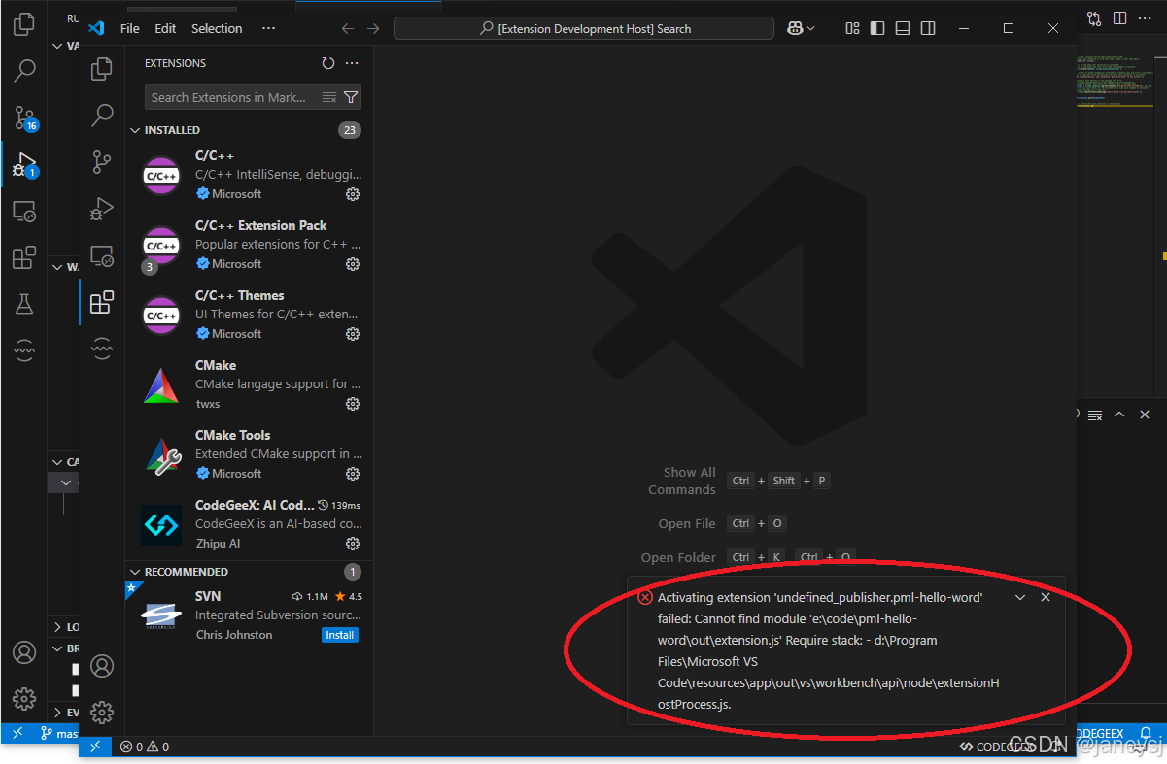Open master branch in back window status bar

(x=58, y=734)
